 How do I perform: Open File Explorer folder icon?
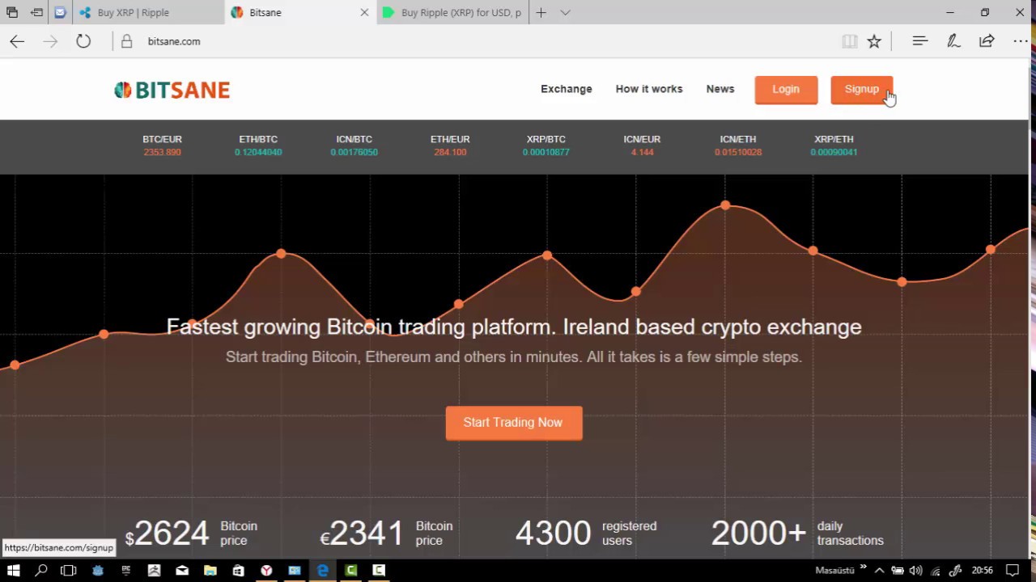point(210,570)
